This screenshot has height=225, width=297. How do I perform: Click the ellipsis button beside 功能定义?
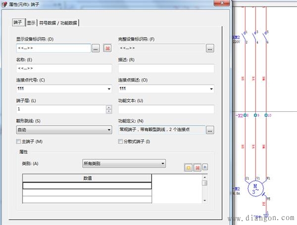(x=210, y=130)
